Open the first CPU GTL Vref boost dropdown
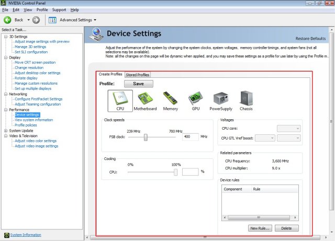 point(265,138)
